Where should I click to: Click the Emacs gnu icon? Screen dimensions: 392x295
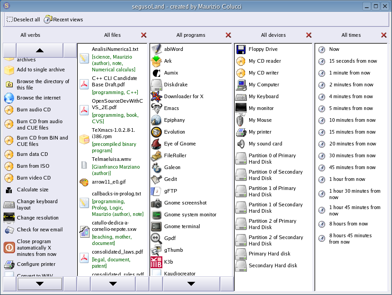click(x=156, y=108)
